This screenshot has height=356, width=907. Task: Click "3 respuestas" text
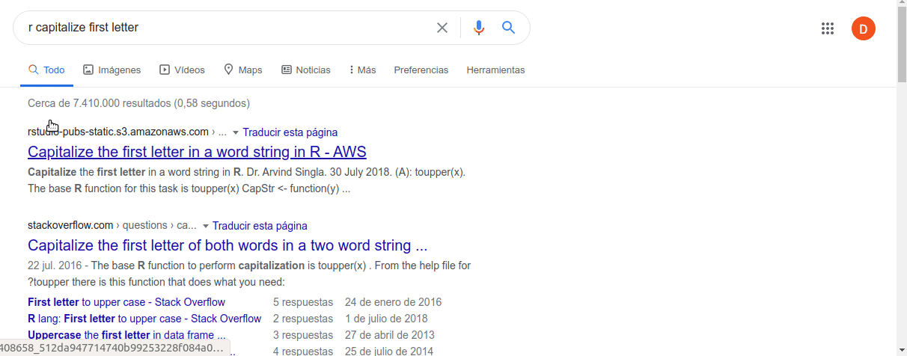[303, 335]
